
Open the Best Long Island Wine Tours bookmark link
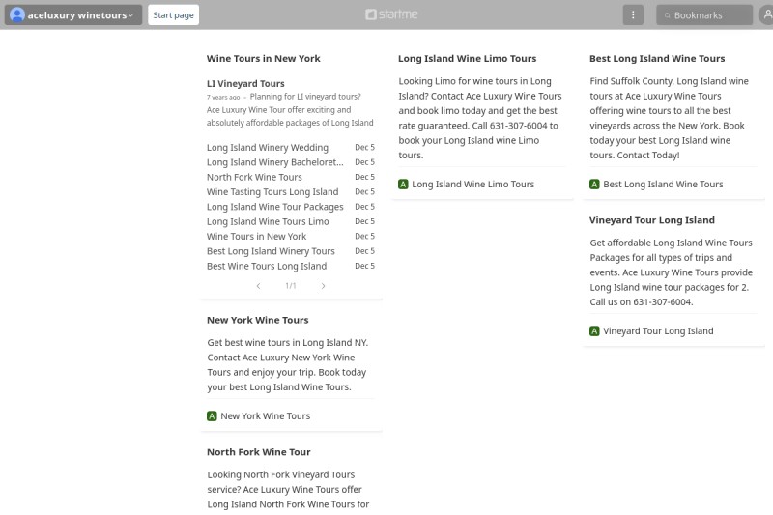point(663,184)
